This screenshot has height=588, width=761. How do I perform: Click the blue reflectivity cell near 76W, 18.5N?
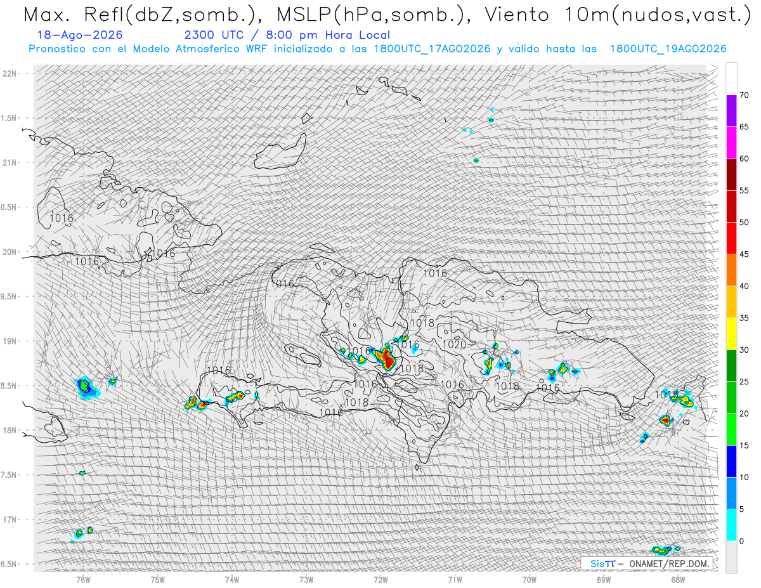[86, 386]
